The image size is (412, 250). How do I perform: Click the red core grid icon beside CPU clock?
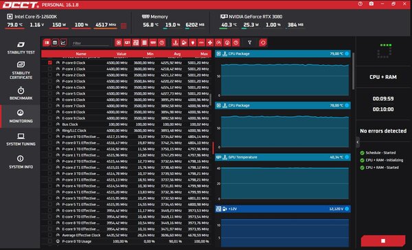coord(124,26)
